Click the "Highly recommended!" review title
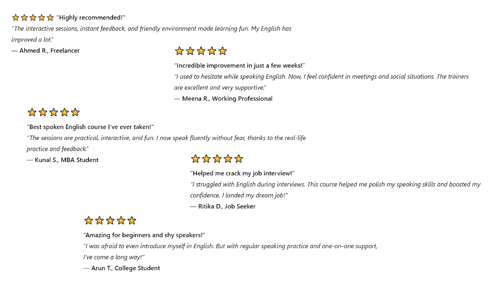503x283 pixels. point(91,17)
